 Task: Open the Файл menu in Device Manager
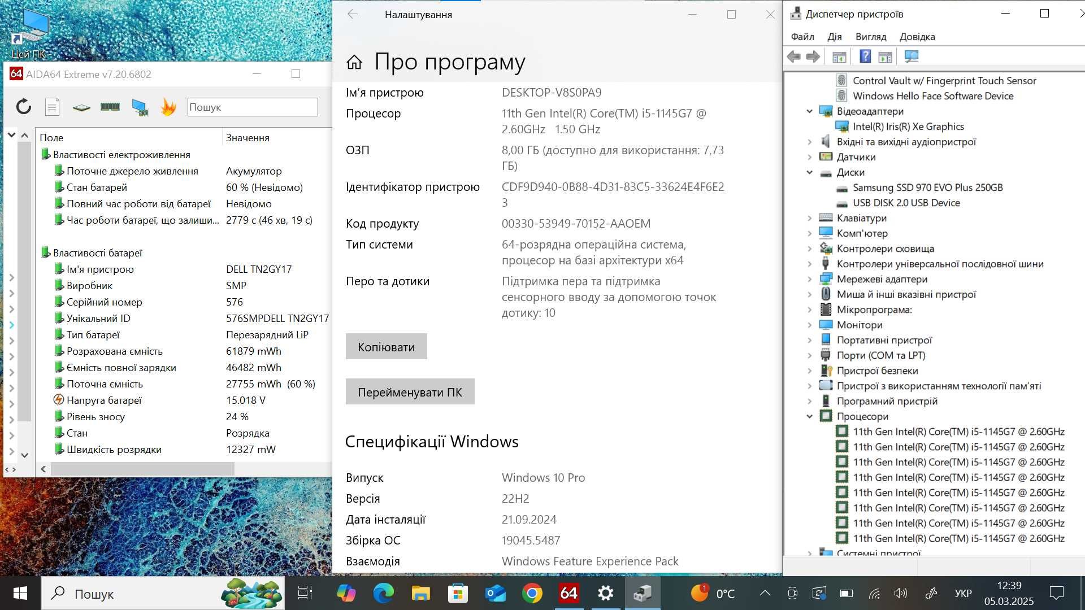(x=802, y=37)
